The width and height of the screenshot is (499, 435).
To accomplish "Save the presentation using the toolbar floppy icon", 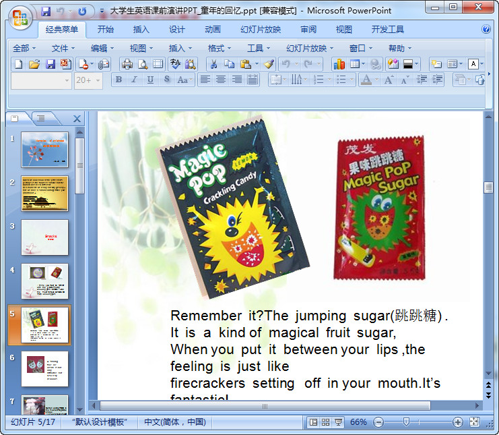I will [x=51, y=64].
